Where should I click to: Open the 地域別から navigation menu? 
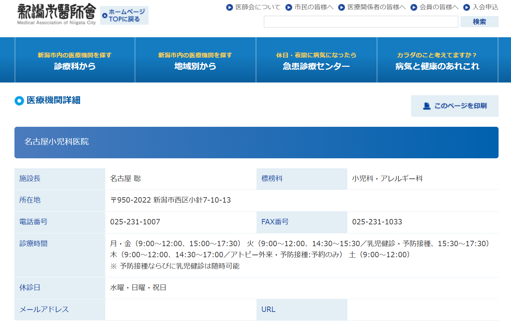point(195,60)
